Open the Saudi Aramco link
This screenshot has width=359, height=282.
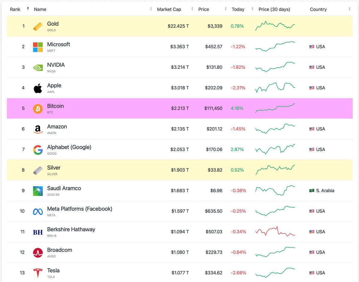[64, 188]
